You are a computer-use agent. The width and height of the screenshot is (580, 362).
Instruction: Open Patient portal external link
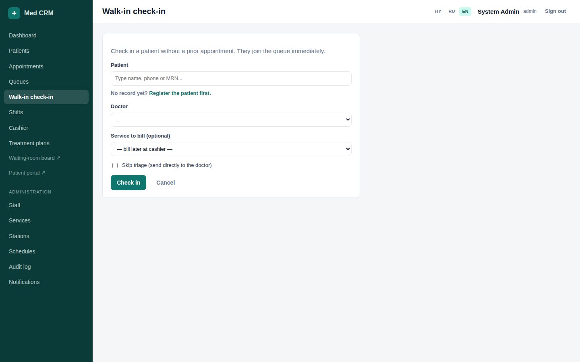[27, 173]
